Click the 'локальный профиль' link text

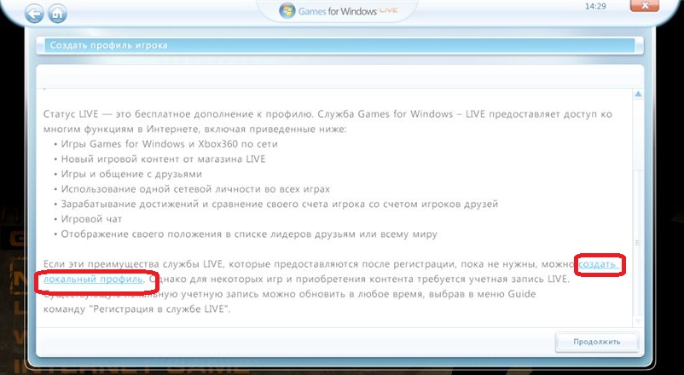point(93,279)
